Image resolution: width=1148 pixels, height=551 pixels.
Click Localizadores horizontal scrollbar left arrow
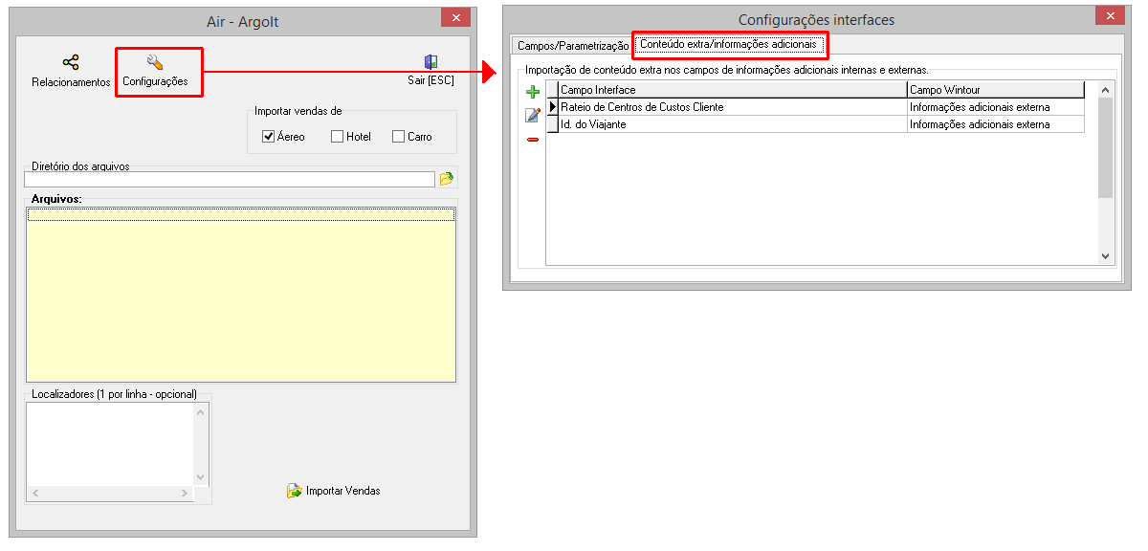pos(34,494)
